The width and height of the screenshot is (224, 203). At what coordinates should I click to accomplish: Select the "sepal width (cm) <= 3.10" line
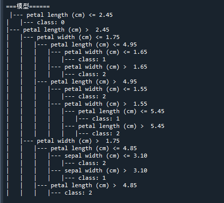(x=106, y=156)
